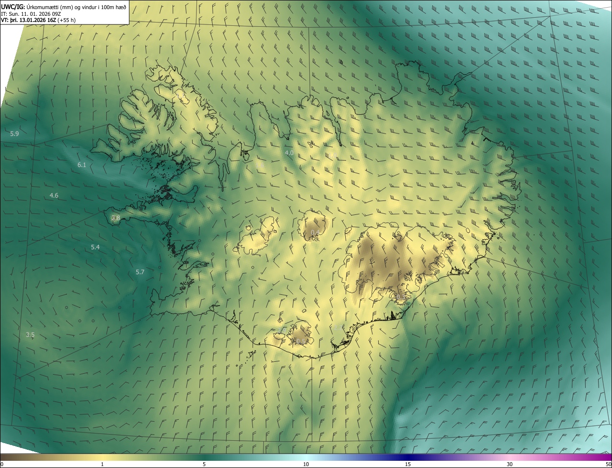Image resolution: width=612 pixels, height=468 pixels.
Task: Click the 5 tick on the color scale
Action: [204, 464]
